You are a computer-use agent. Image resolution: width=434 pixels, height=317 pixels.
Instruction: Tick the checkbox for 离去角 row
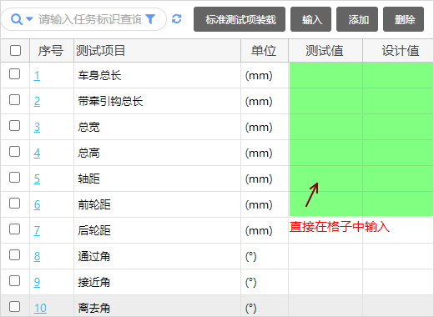pos(15,307)
